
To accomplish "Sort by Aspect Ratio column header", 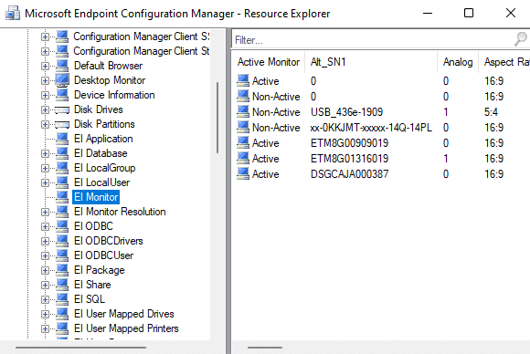I will [504, 62].
